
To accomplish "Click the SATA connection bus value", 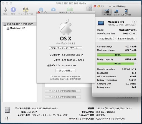I will [x=35, y=112].
